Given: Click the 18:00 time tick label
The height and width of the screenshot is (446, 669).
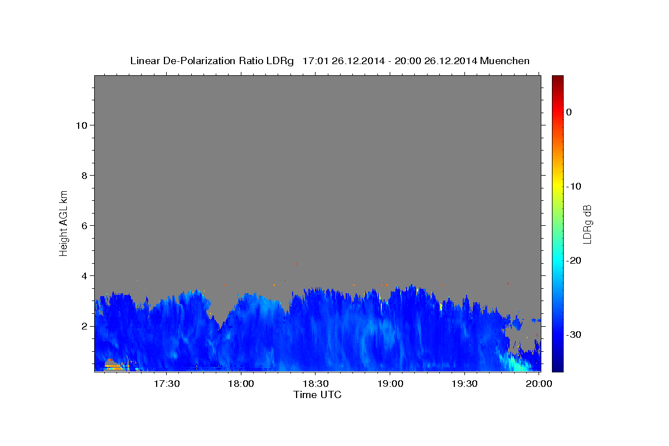Looking at the screenshot, I should (241, 384).
